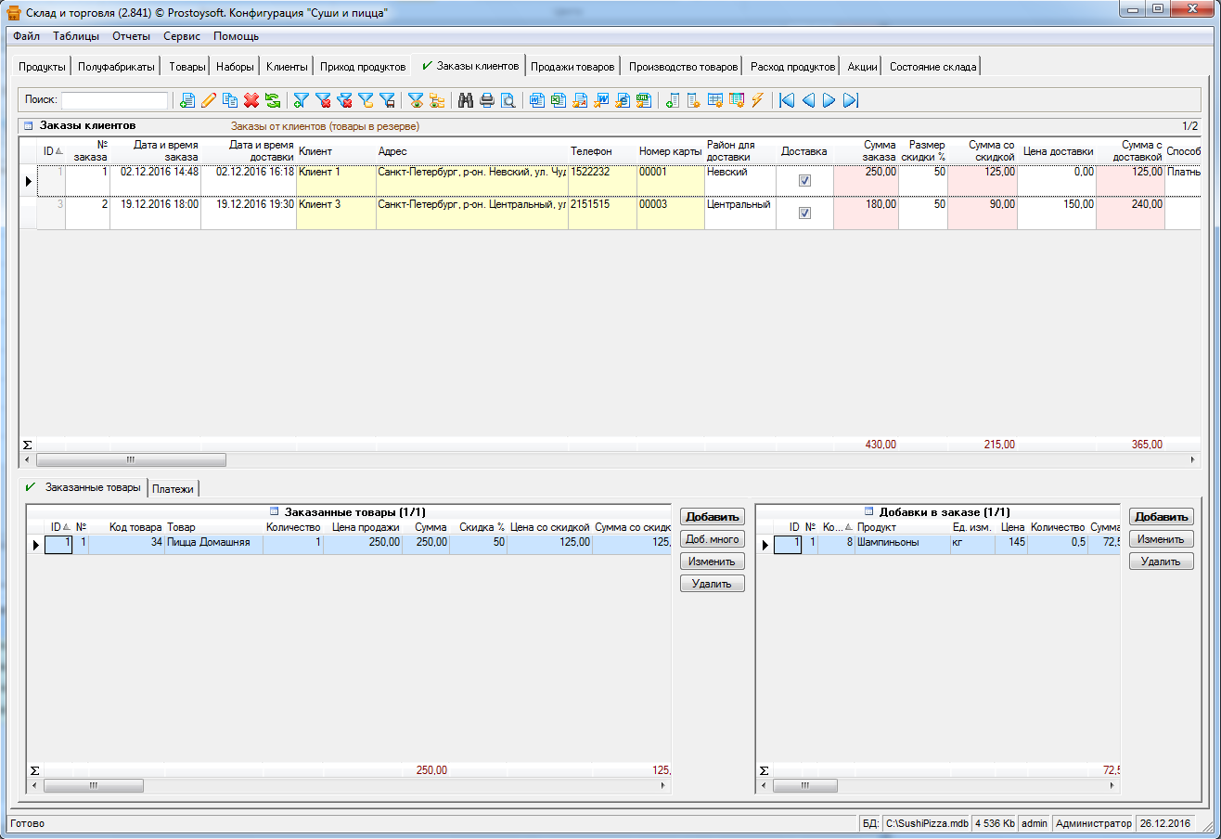
Task: Click the red X delete record icon
Action: pyautogui.click(x=251, y=100)
